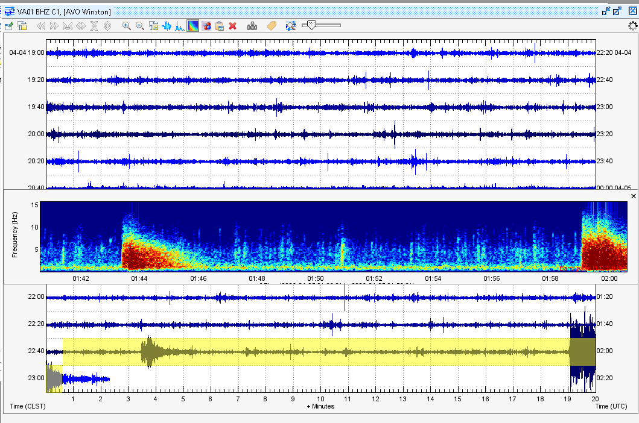
Task: Click the '01:40' UTC right-side label
Action: 605,324
